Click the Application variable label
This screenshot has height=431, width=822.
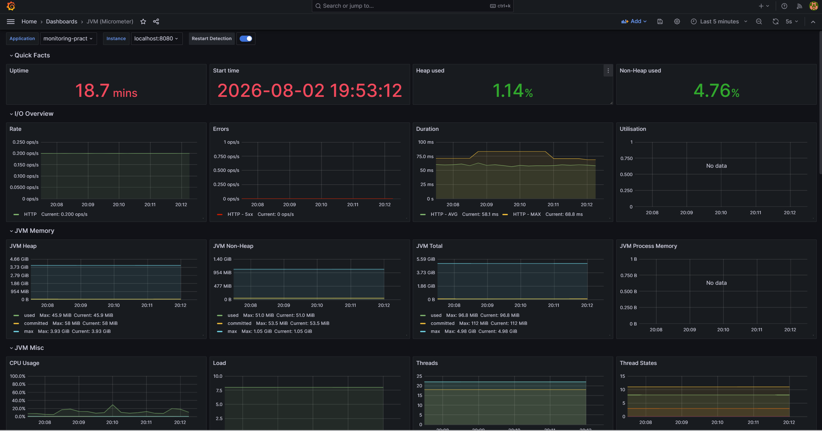[22, 38]
